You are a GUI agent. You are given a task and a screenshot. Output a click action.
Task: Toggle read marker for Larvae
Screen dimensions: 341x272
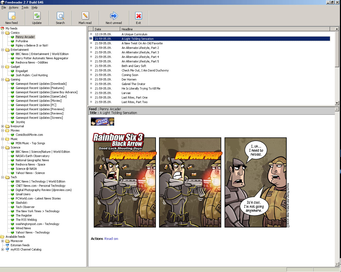pos(91,93)
